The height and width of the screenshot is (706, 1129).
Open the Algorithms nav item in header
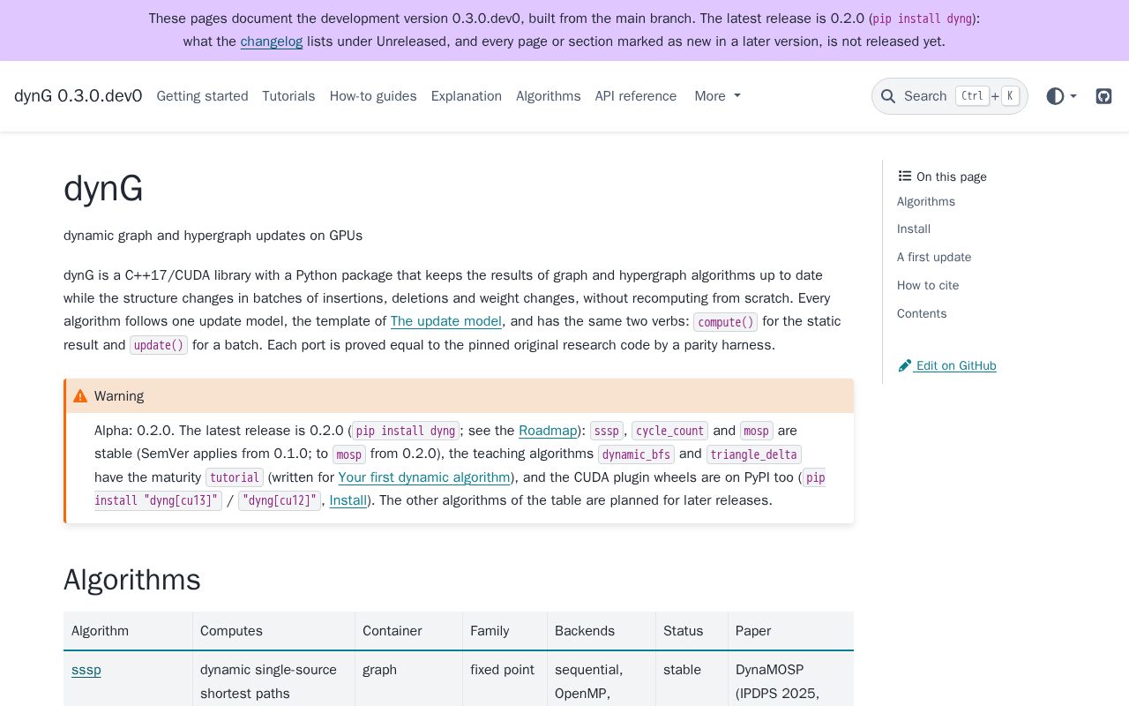549,96
